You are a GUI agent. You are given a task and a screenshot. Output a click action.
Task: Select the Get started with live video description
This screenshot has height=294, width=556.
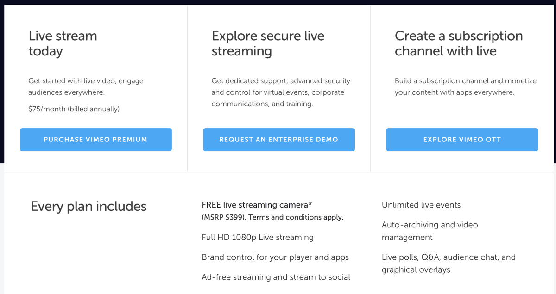[86, 86]
